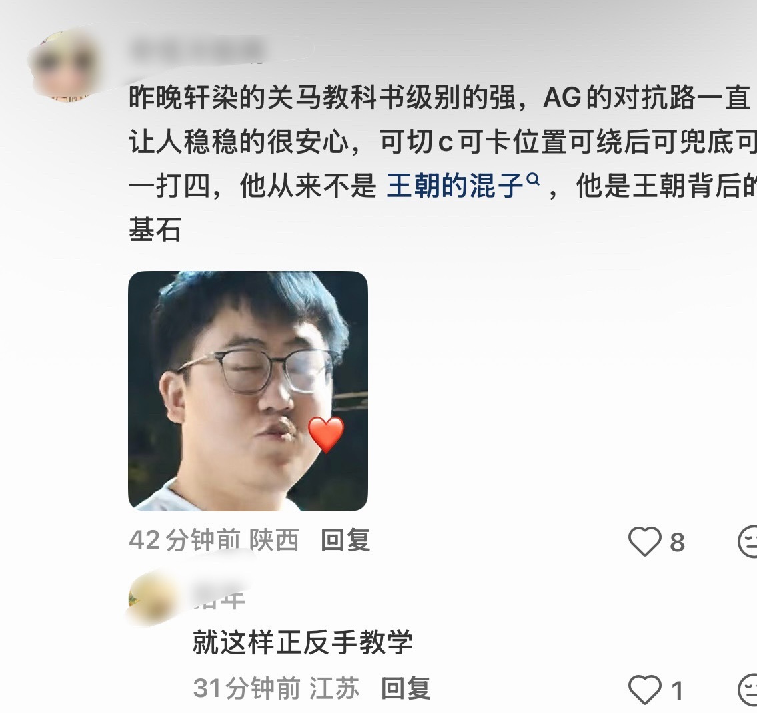Tap the like count 1 on the reply
Screen dimensions: 757x713
click(678, 690)
